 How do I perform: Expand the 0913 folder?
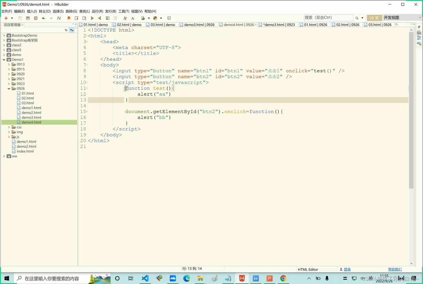9,65
